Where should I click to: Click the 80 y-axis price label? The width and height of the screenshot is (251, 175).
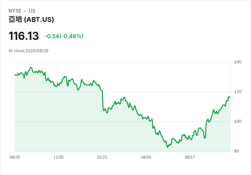236,151
